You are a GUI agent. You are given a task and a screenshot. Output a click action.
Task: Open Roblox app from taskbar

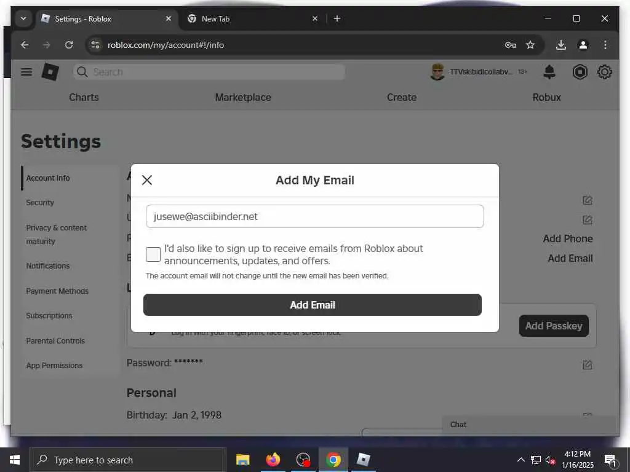363,460
